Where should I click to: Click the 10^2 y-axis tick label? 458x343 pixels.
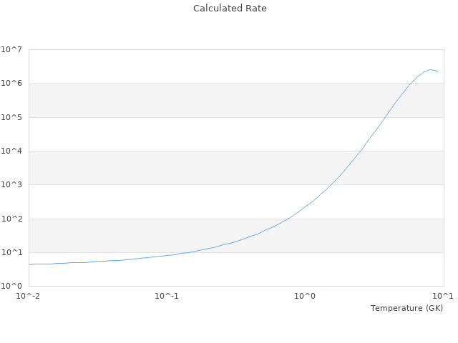[11, 219]
